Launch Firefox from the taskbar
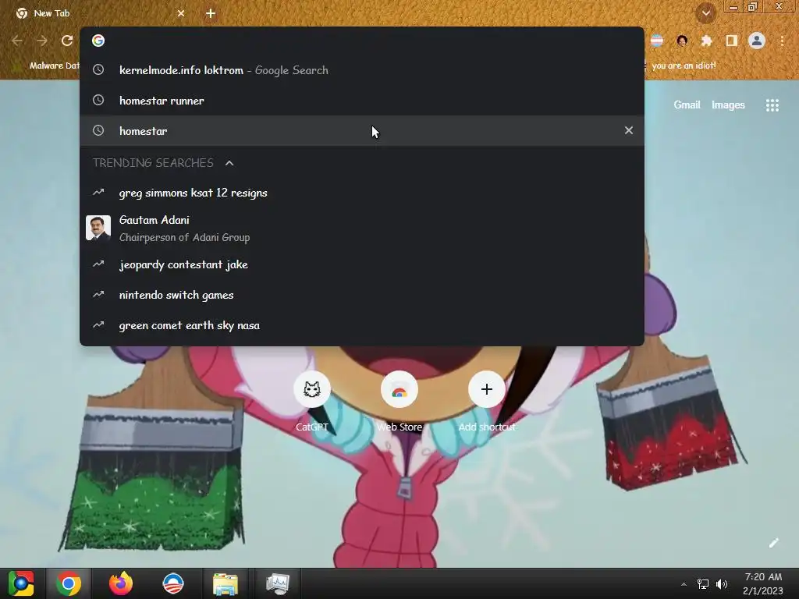 [121, 583]
